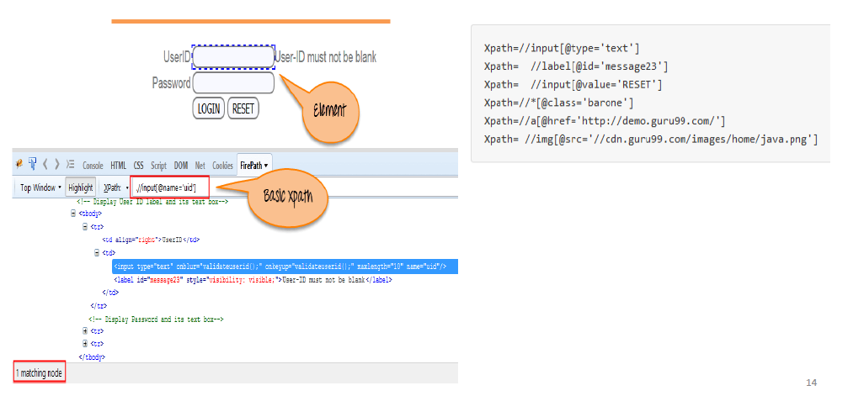The image size is (848, 396).
Task: Click the LOGIN button
Action: click(208, 108)
